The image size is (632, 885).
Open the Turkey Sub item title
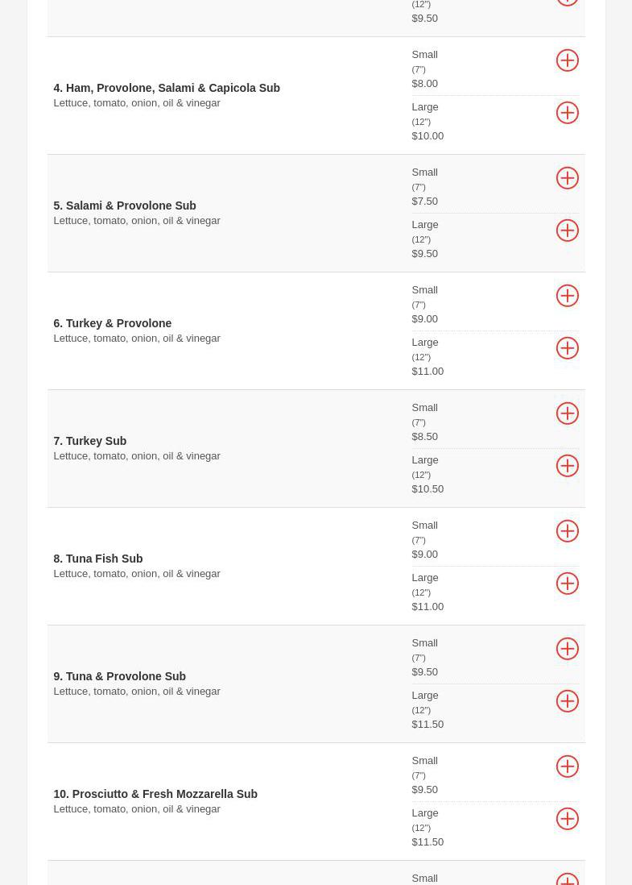tap(90, 441)
